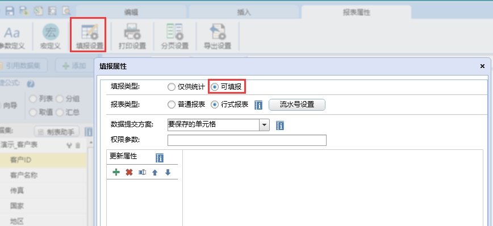Screen dimensions: 493x226
Task: Click trash icon on 演示_客户表 row
Action: point(78,145)
